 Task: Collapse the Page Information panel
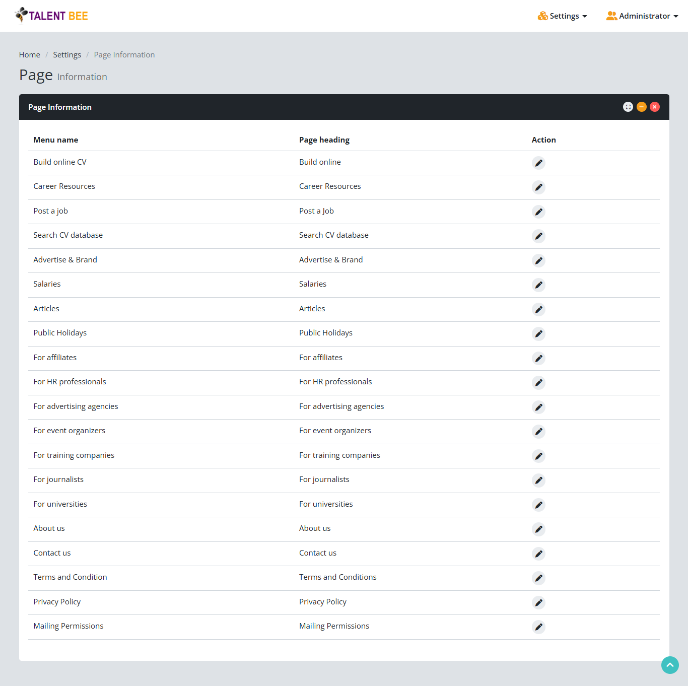point(641,107)
